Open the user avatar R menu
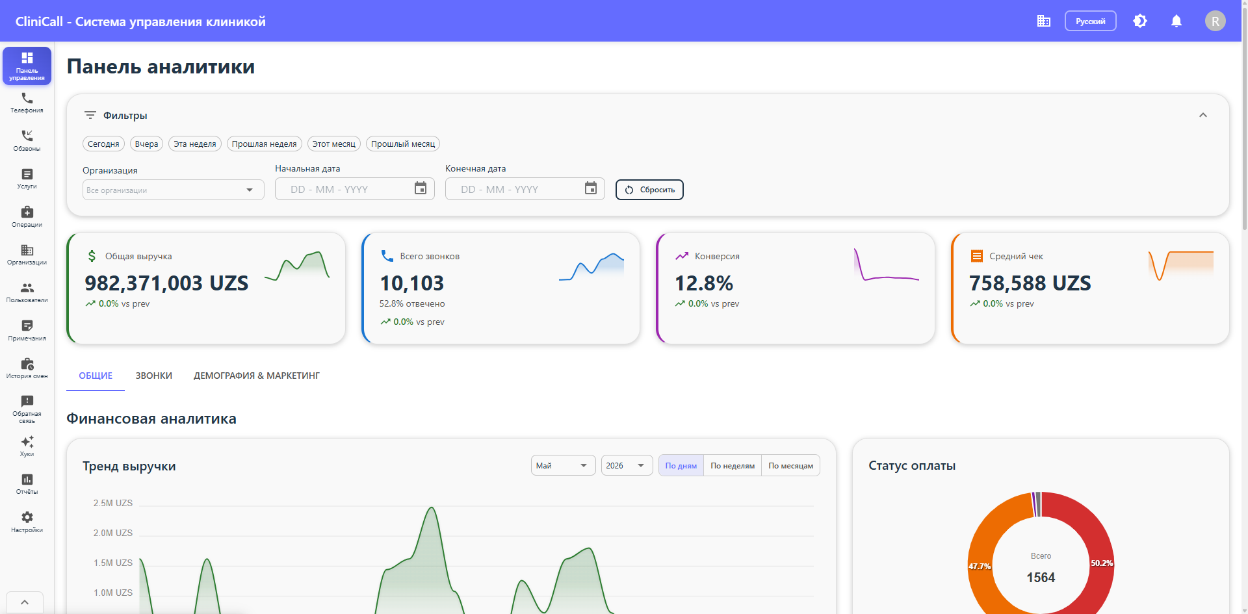Screen dimensions: 1248x614 1215,21
